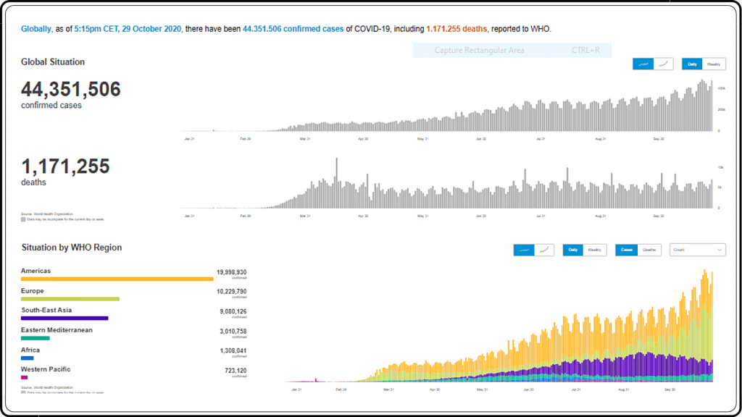Switch Global Situation chart to cumulative curve icon
Image resolution: width=742 pixels, height=417 pixels.
(x=664, y=64)
